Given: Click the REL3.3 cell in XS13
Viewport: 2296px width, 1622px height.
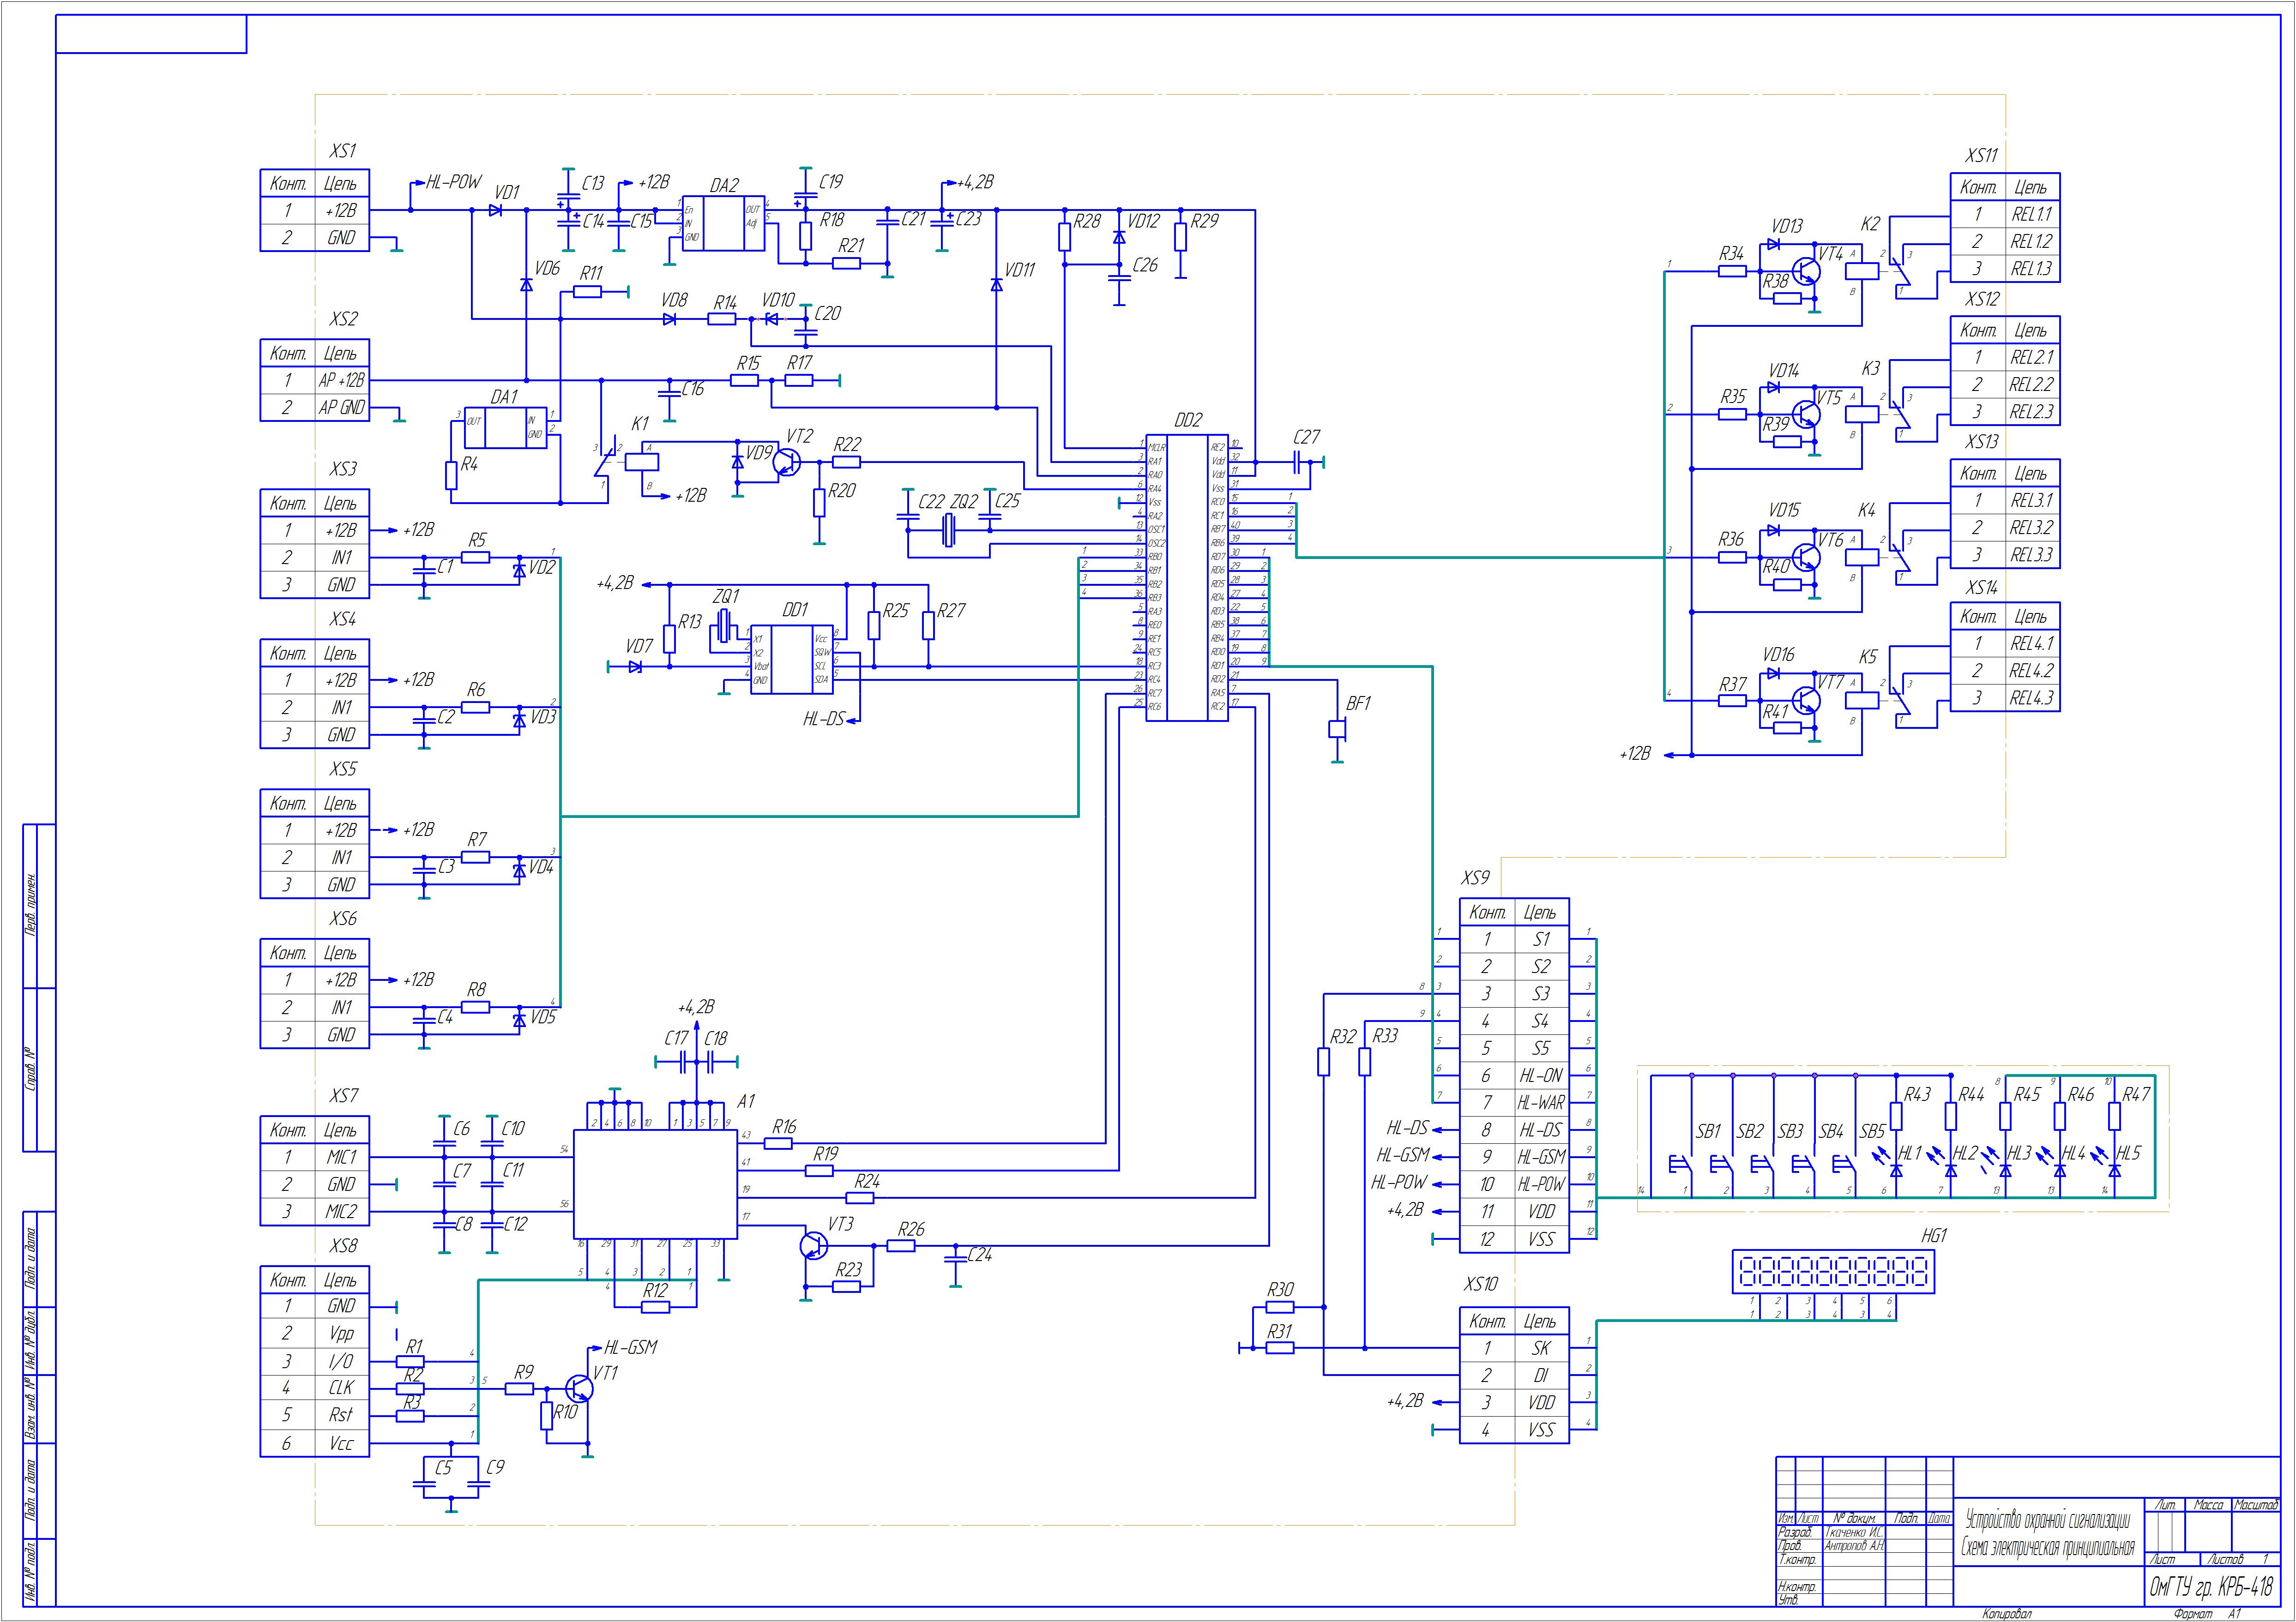Looking at the screenshot, I should point(2032,554).
